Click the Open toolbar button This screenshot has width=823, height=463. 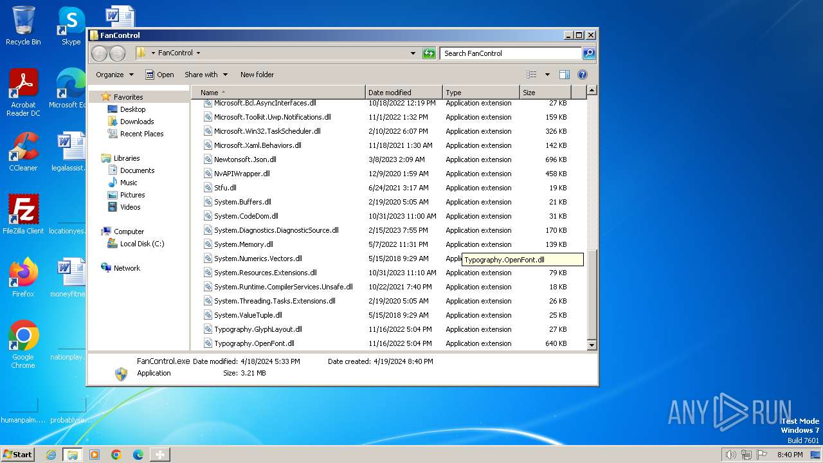click(159, 75)
